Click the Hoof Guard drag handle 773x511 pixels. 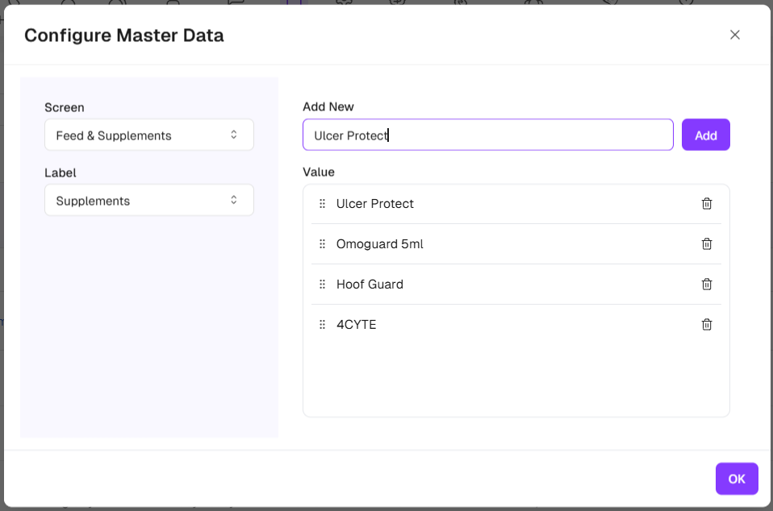coord(323,285)
